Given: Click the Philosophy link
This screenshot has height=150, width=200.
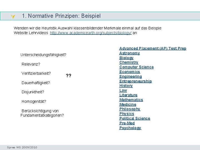Looking at the screenshot, I should coord(130,109).
